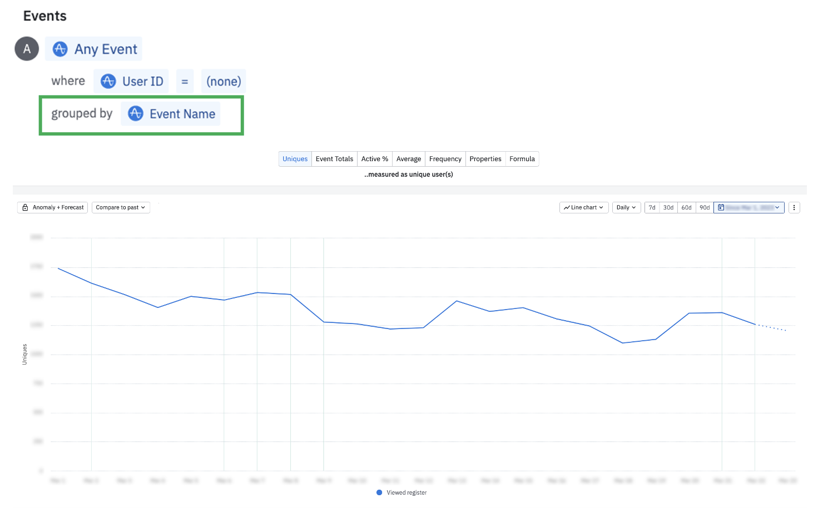
Task: Click the Amplitude icon beside Any Event
Action: tap(60, 49)
